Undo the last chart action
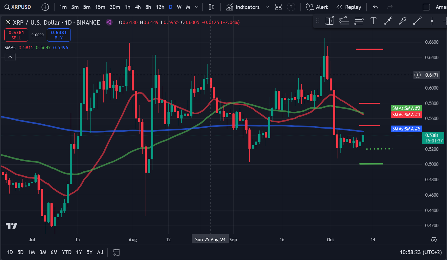 (x=375, y=7)
